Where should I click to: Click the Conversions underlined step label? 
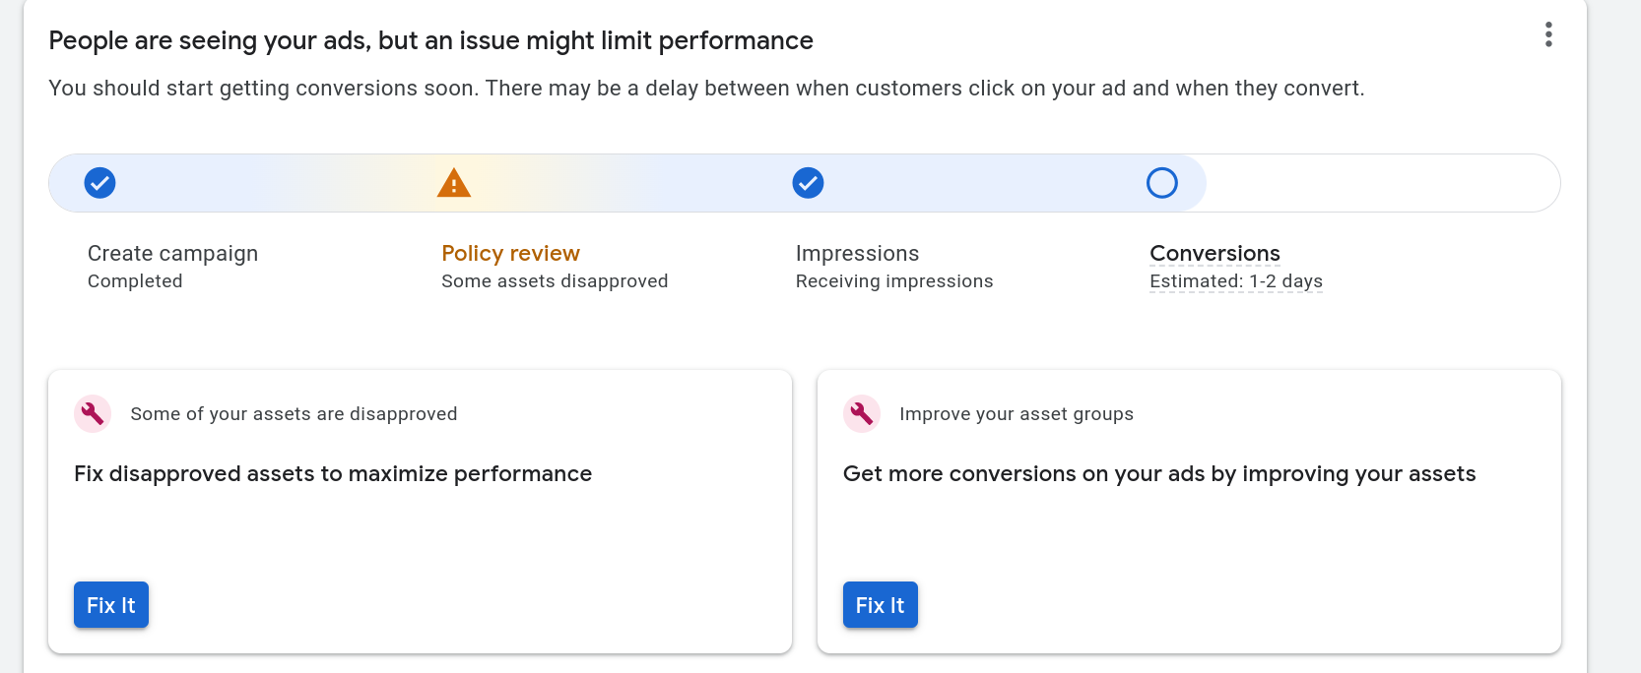click(1214, 254)
